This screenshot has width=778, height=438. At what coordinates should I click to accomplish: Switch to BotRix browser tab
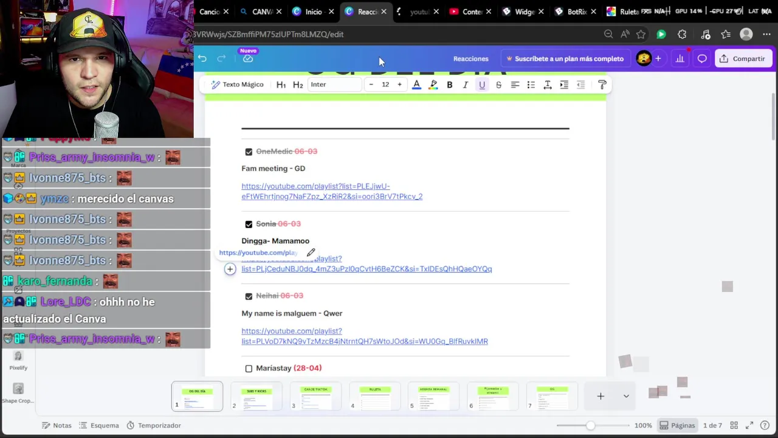click(576, 12)
